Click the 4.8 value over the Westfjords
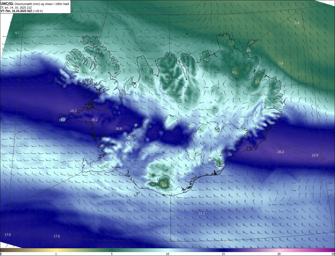This screenshot has width=335, height=256. coord(99,51)
